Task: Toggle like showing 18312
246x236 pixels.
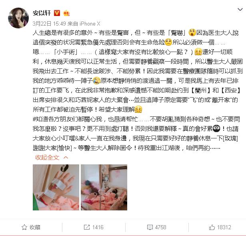Action: pyautogui.click(x=220, y=227)
